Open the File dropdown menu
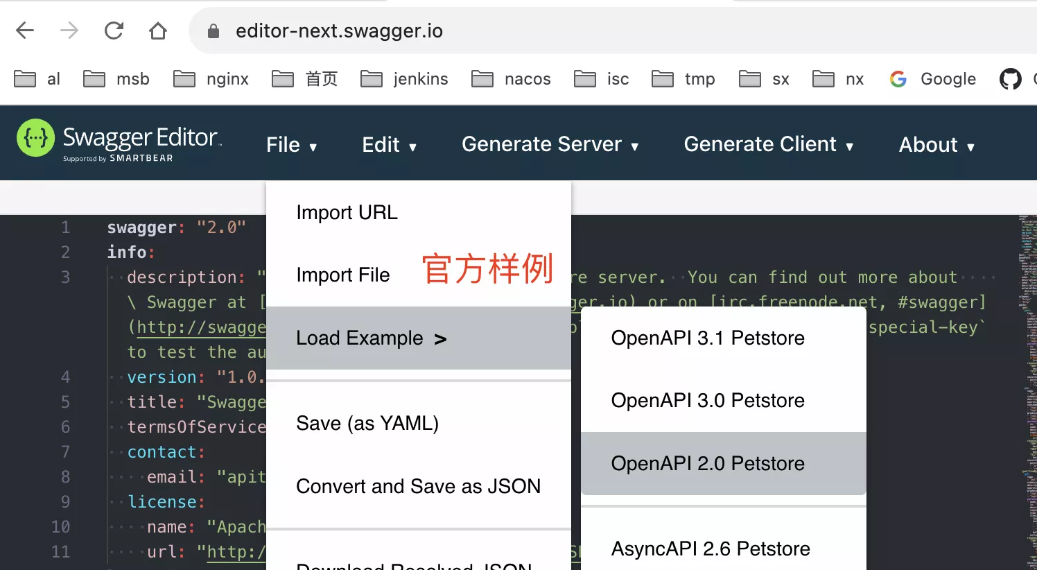This screenshot has height=570, width=1037. click(x=291, y=145)
